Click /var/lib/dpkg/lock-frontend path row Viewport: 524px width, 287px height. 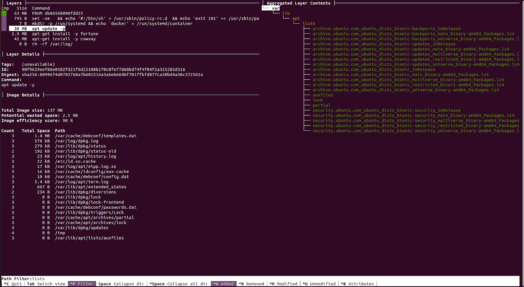click(68, 202)
